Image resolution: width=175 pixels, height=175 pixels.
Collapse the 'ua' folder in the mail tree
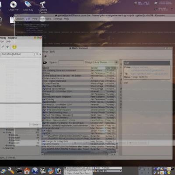pos(4,133)
